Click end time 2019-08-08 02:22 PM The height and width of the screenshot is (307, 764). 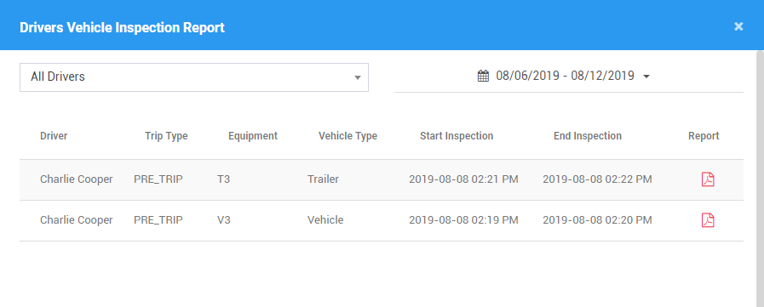pyautogui.click(x=597, y=179)
